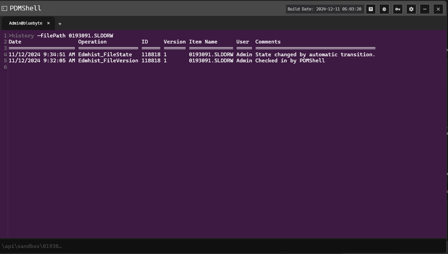
Task: Select the history command text
Action: coord(22,35)
